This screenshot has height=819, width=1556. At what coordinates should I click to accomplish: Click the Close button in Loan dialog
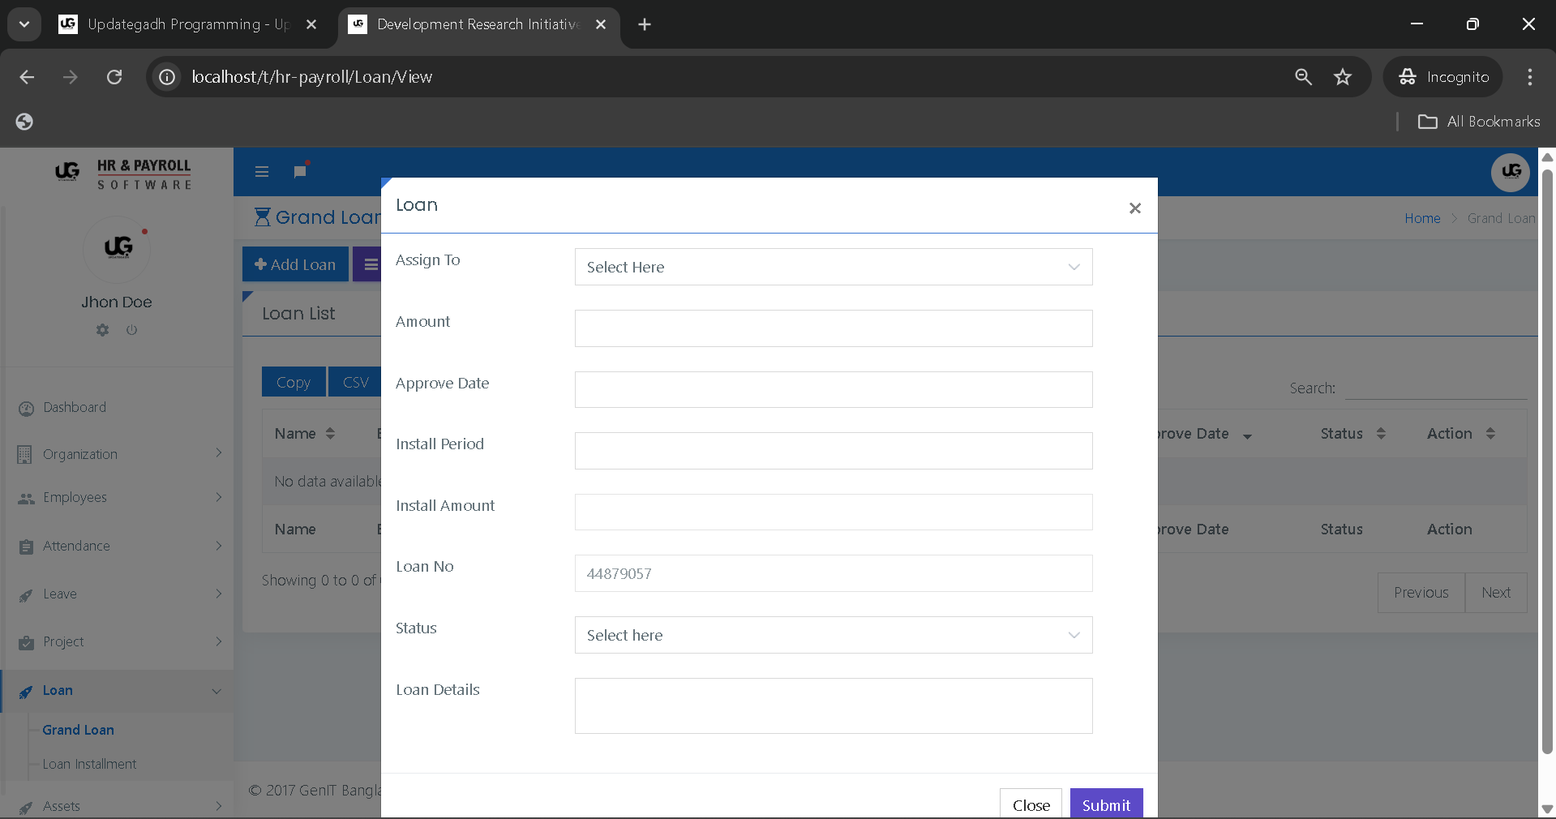pyautogui.click(x=1031, y=804)
